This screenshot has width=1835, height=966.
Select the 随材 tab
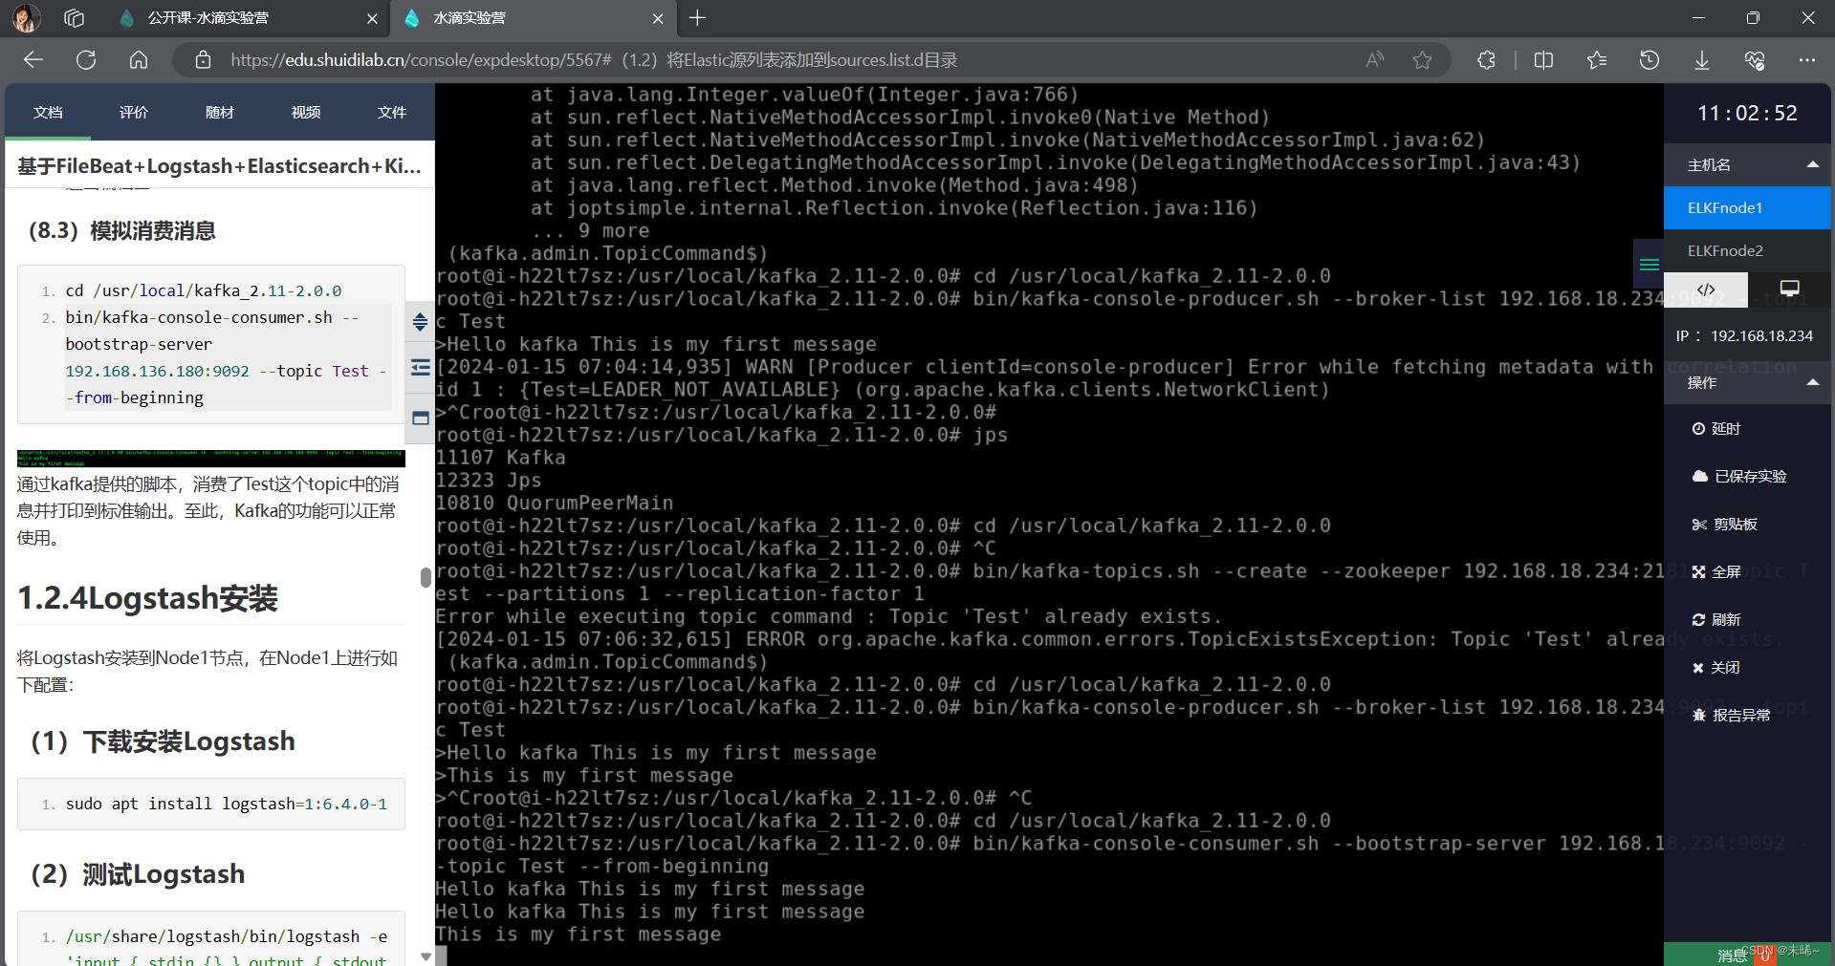click(x=220, y=113)
